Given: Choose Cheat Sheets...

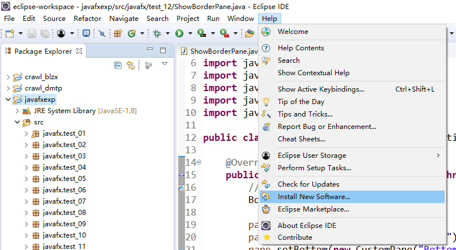Looking at the screenshot, I should click(x=352, y=139).
